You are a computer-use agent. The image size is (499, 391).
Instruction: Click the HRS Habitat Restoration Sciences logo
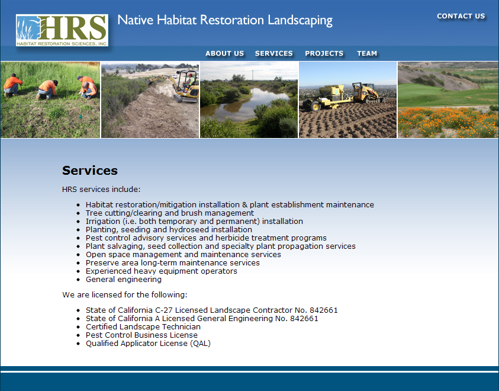pyautogui.click(x=62, y=30)
